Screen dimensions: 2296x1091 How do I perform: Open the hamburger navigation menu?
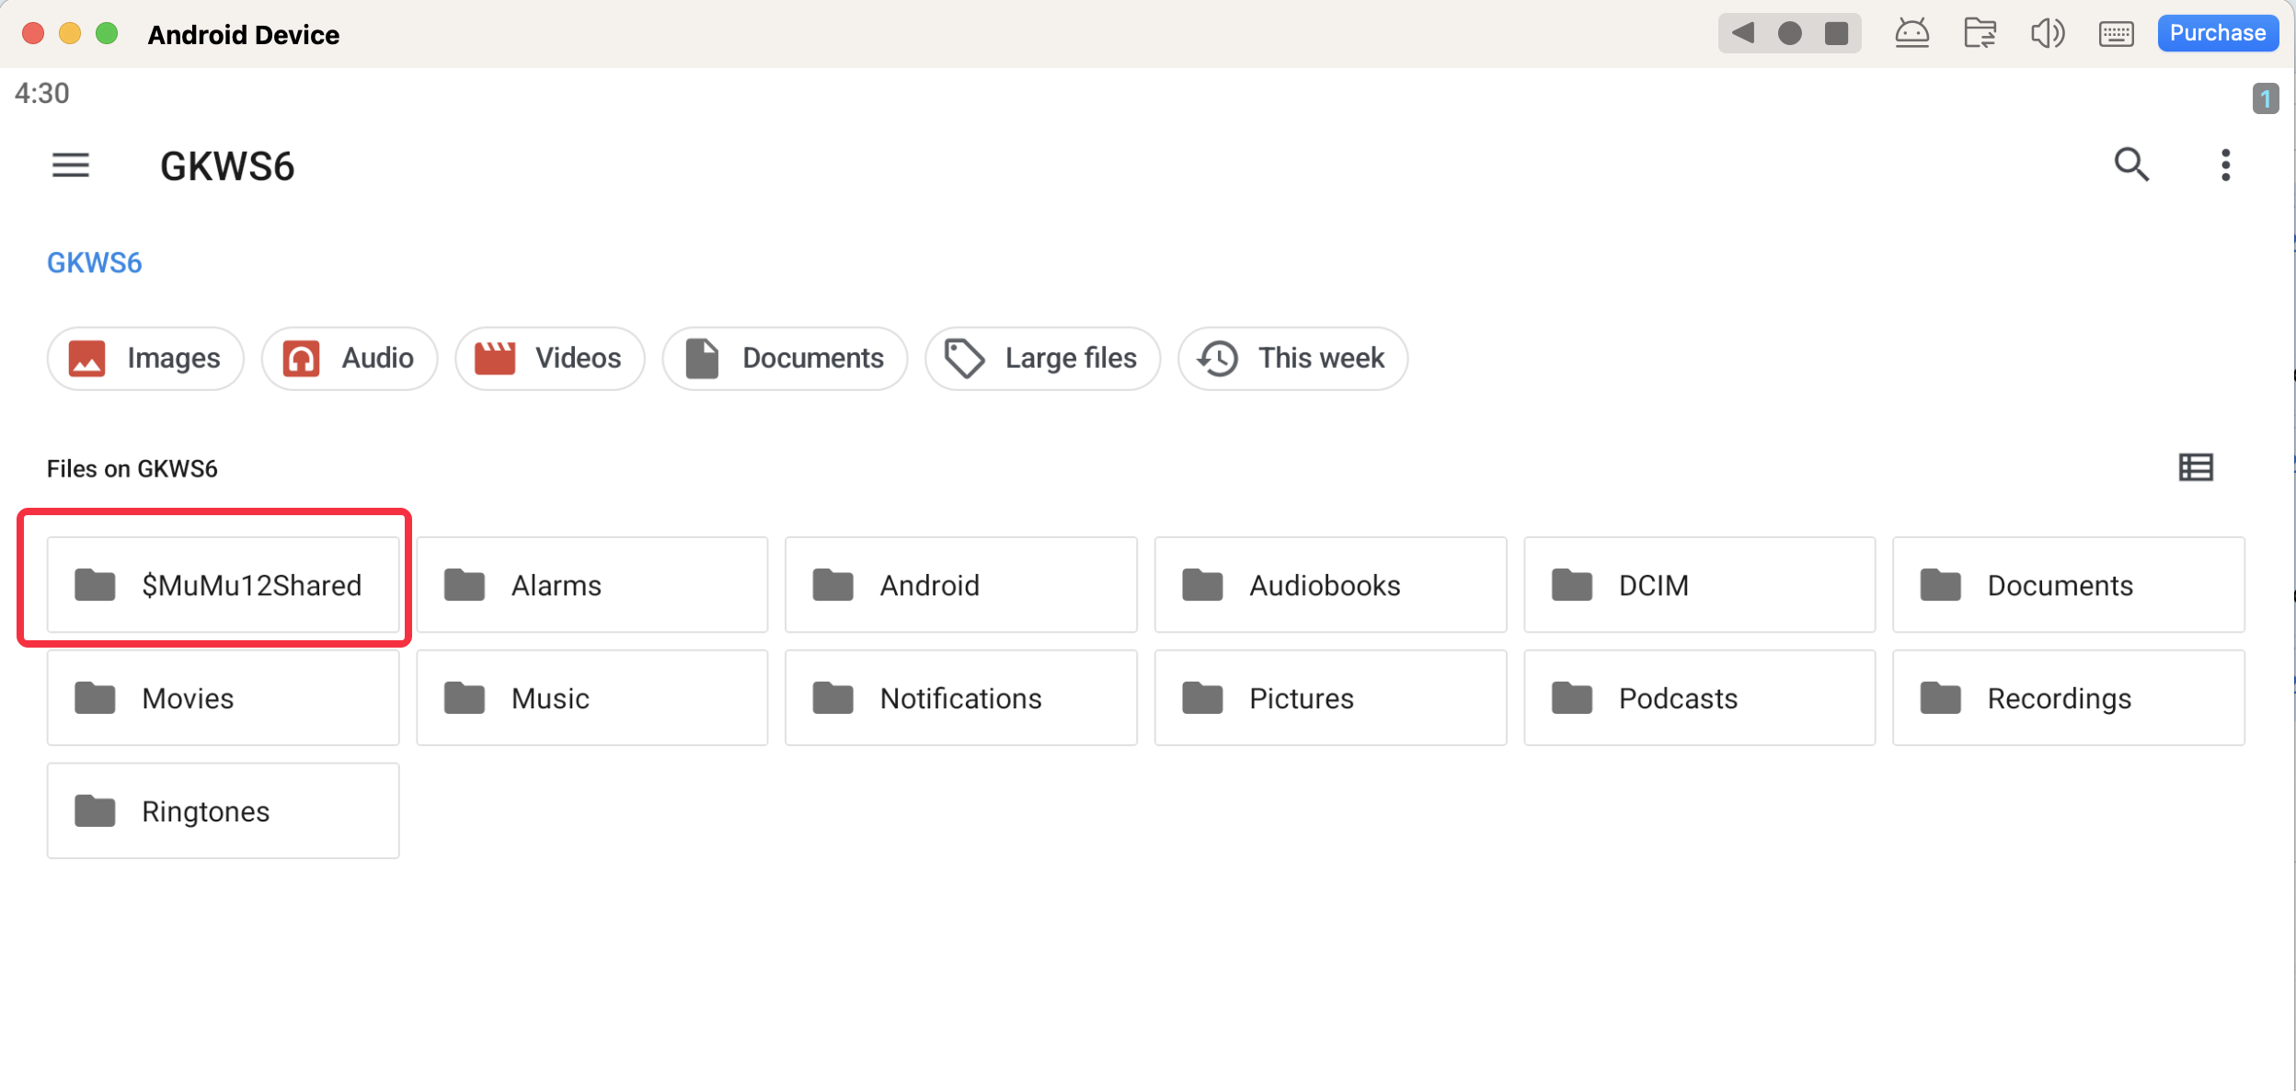coord(71,166)
